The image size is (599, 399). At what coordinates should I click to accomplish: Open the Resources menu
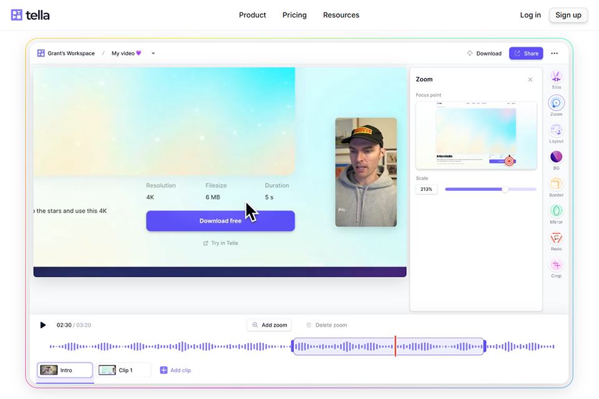pos(341,15)
